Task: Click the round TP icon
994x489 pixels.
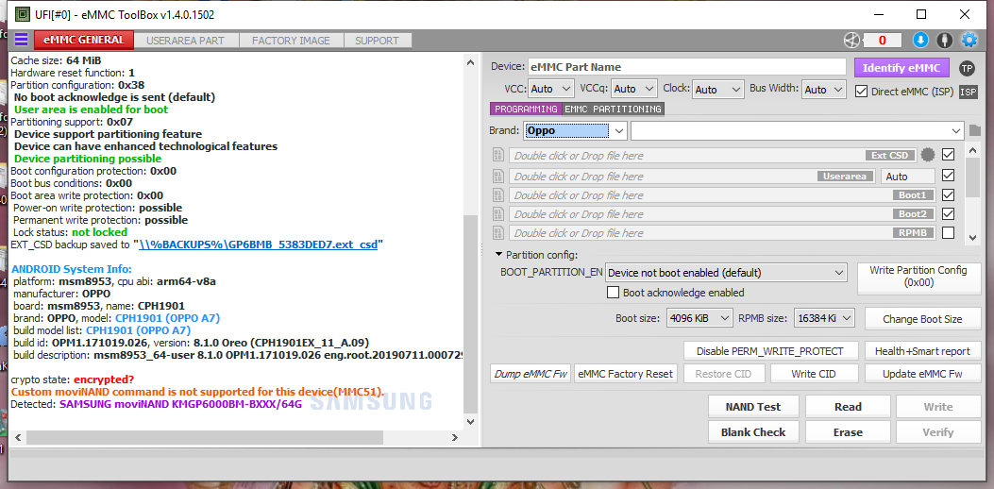Action: tap(967, 69)
